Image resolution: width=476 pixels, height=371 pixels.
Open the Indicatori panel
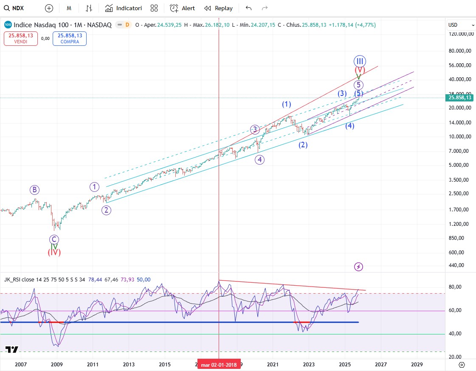[x=124, y=8]
